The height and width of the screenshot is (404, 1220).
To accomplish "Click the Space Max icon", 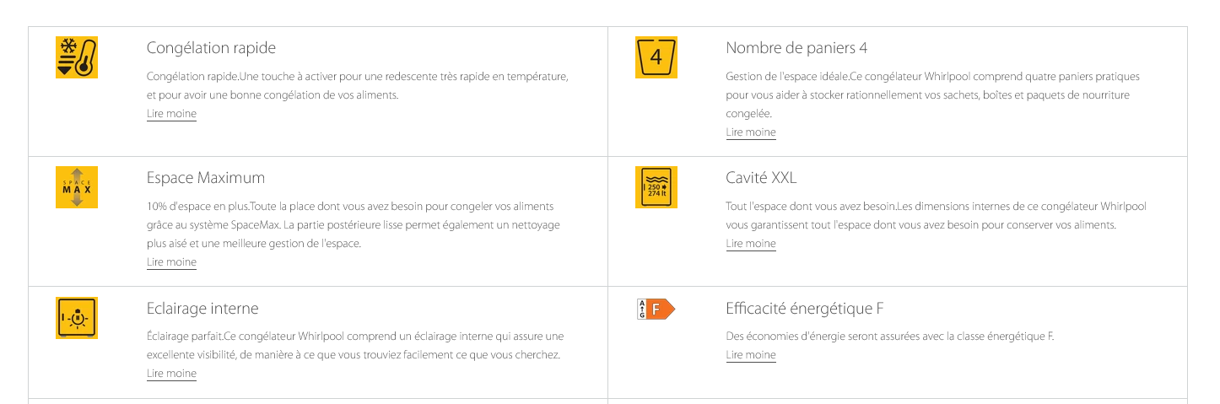I will pos(77,187).
